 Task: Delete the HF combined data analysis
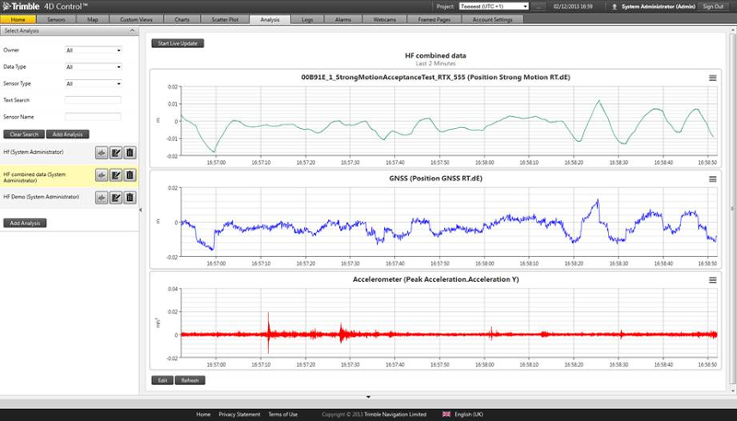(x=130, y=175)
